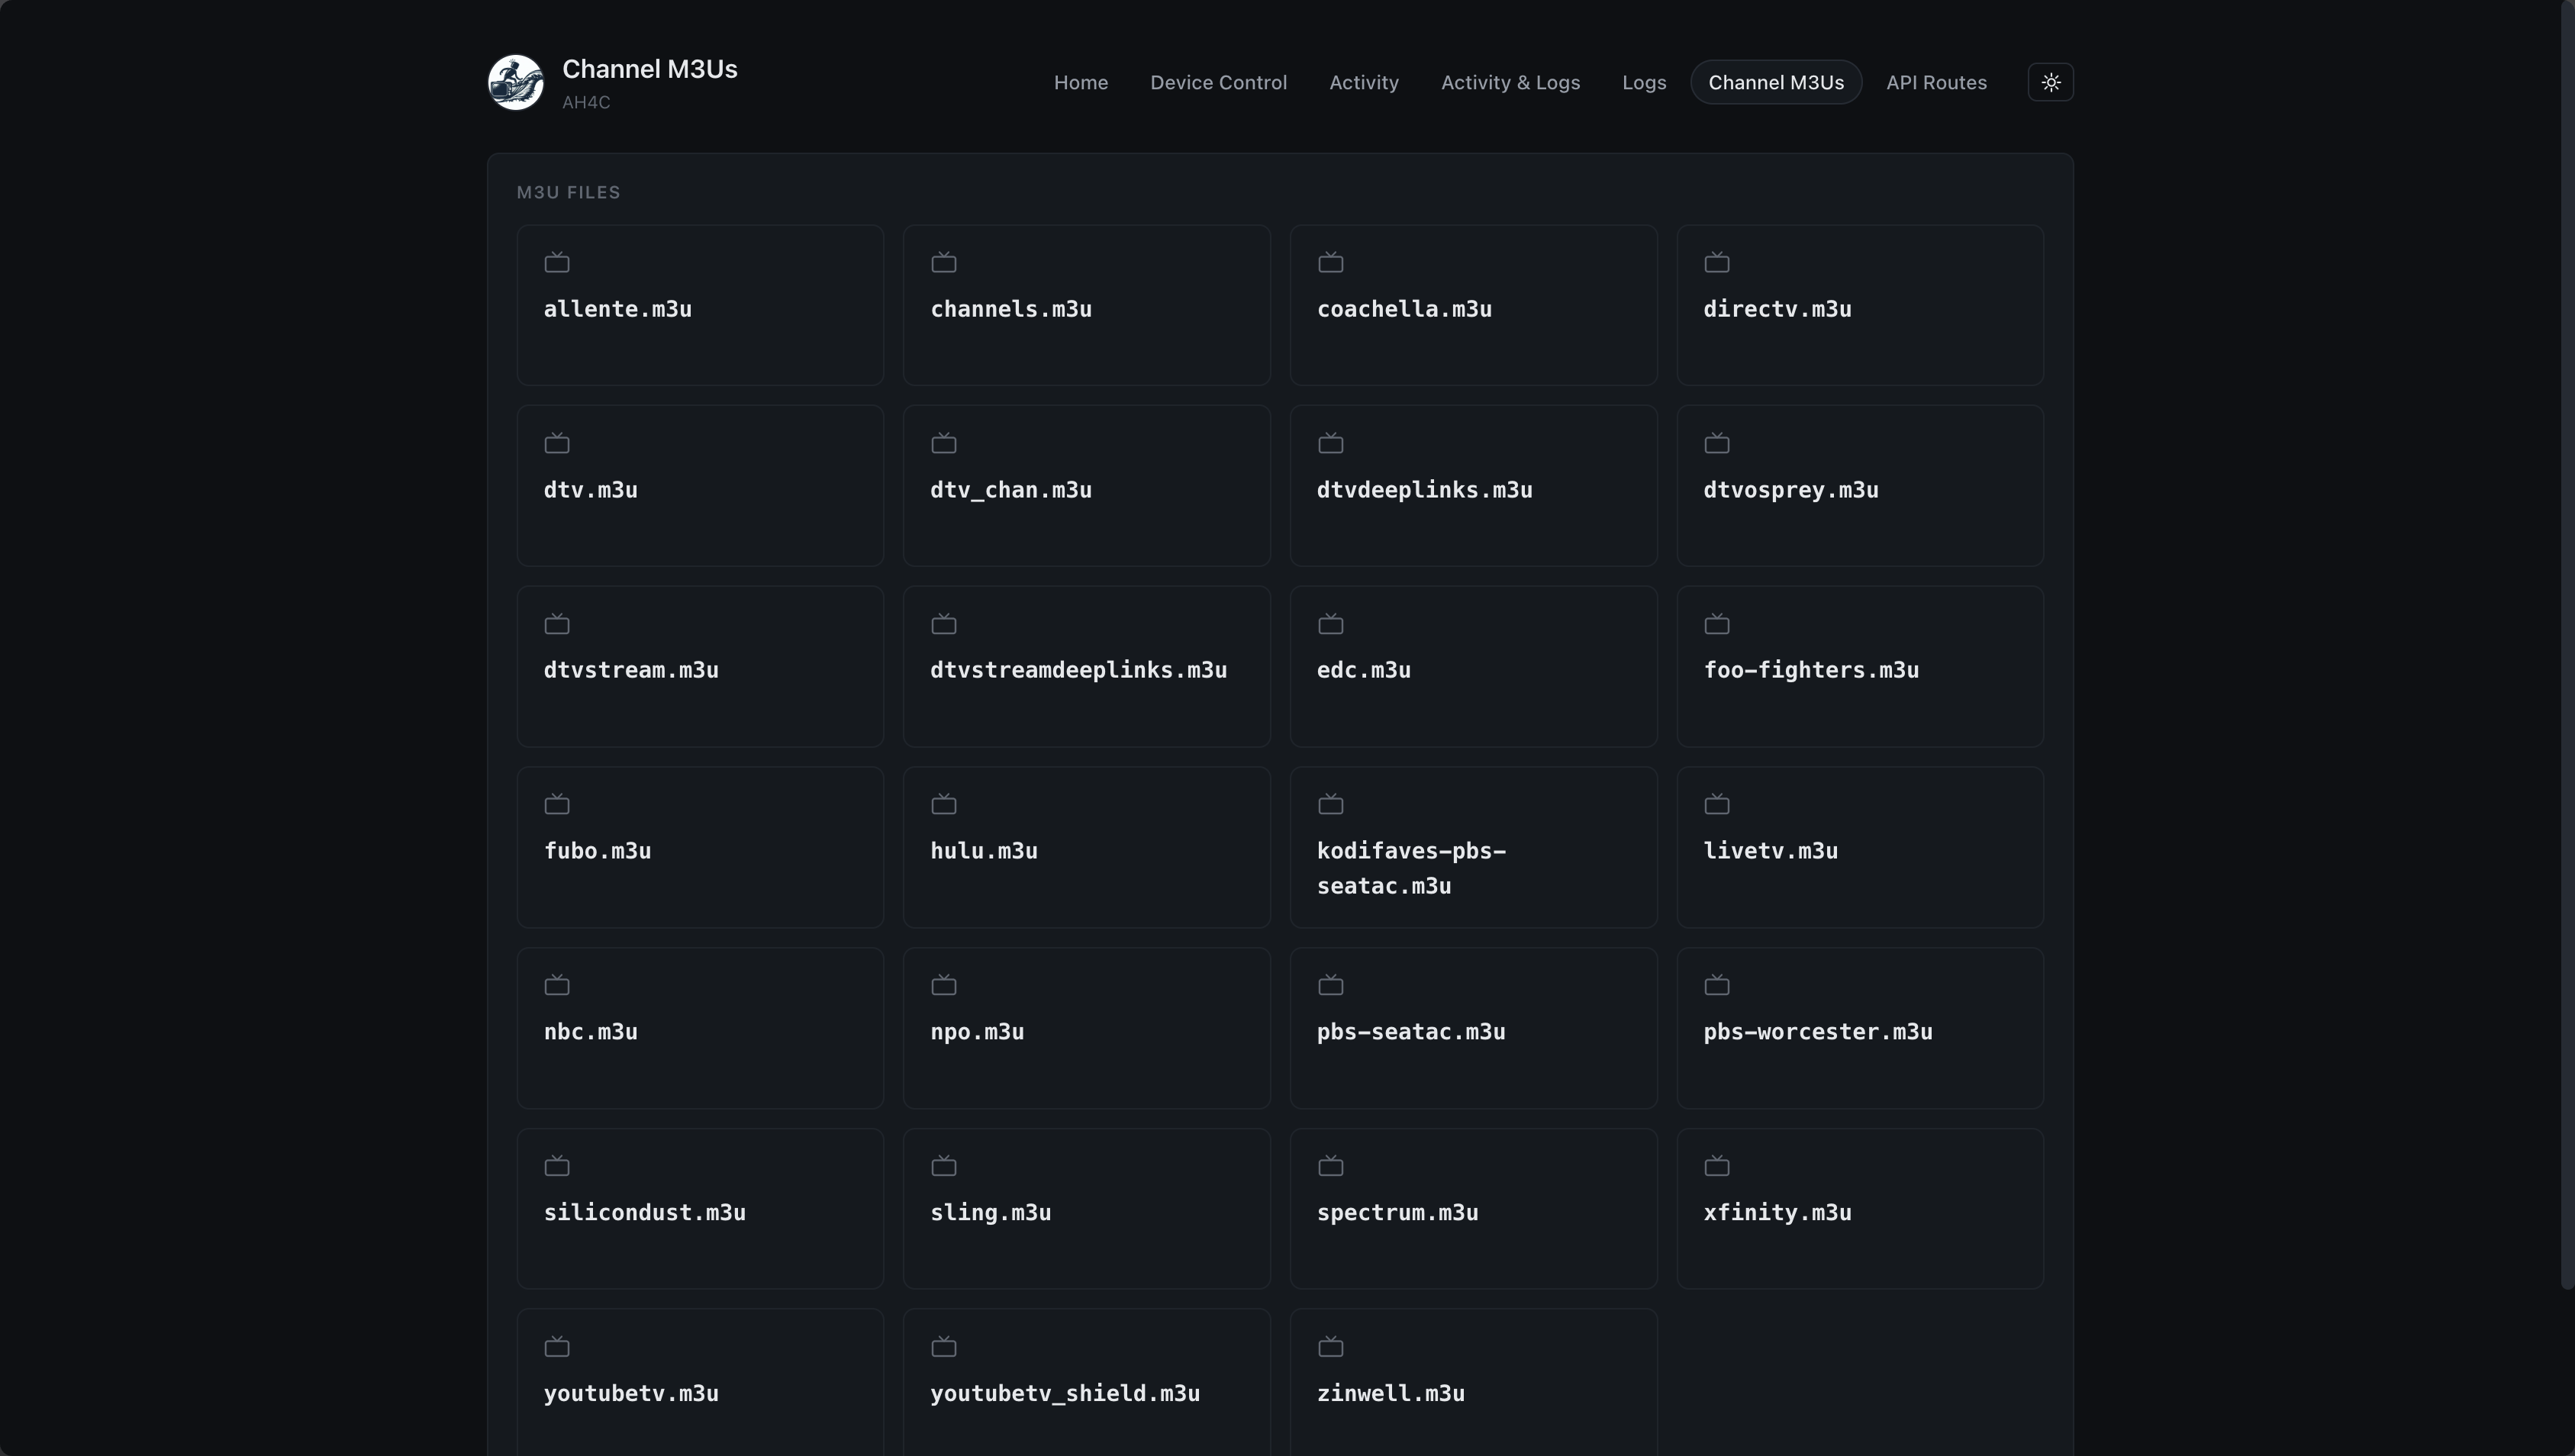The width and height of the screenshot is (2575, 1456).
Task: Click the TV icon on dtvstream.m3u card
Action: click(557, 624)
